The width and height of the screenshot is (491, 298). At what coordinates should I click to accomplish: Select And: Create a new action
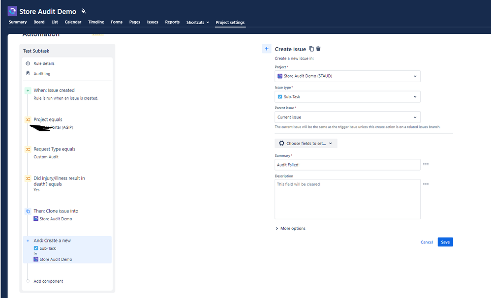(67, 249)
